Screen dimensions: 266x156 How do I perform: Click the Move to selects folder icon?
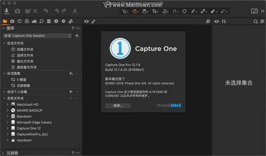point(28,11)
